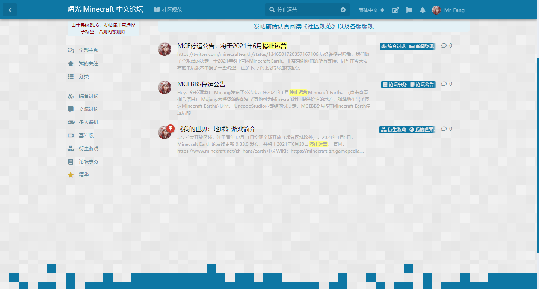Click the gold star icon for 精华

coord(71,175)
